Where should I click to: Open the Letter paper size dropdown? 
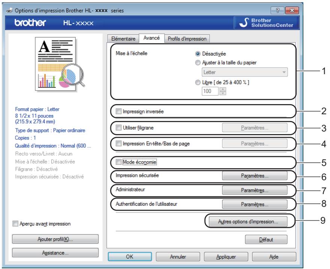pyautogui.click(x=244, y=72)
